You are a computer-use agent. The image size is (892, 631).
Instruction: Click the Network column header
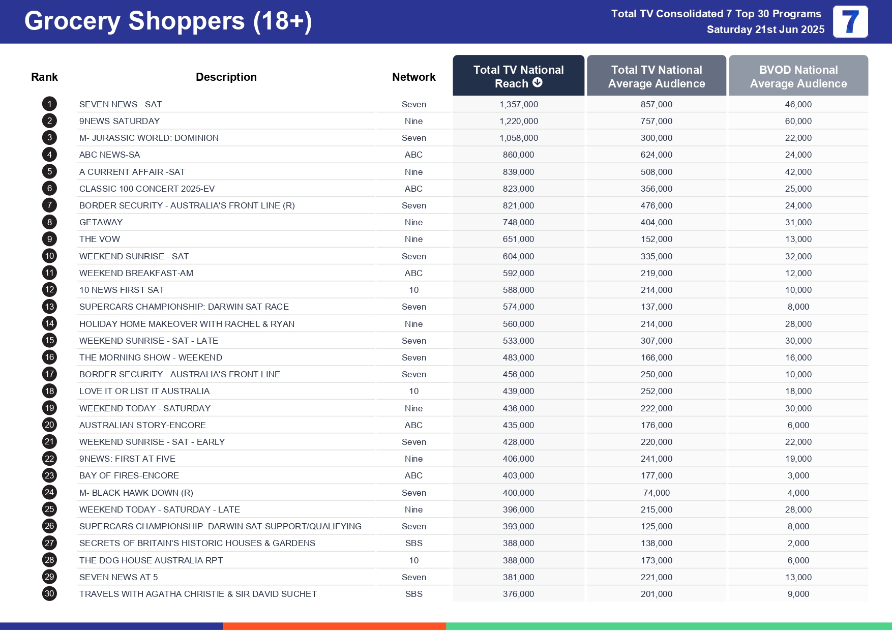coord(413,77)
